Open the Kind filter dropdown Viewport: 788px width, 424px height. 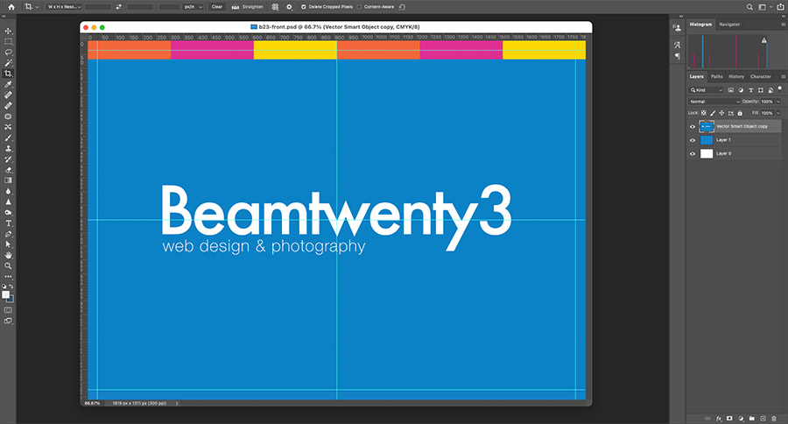(x=706, y=90)
